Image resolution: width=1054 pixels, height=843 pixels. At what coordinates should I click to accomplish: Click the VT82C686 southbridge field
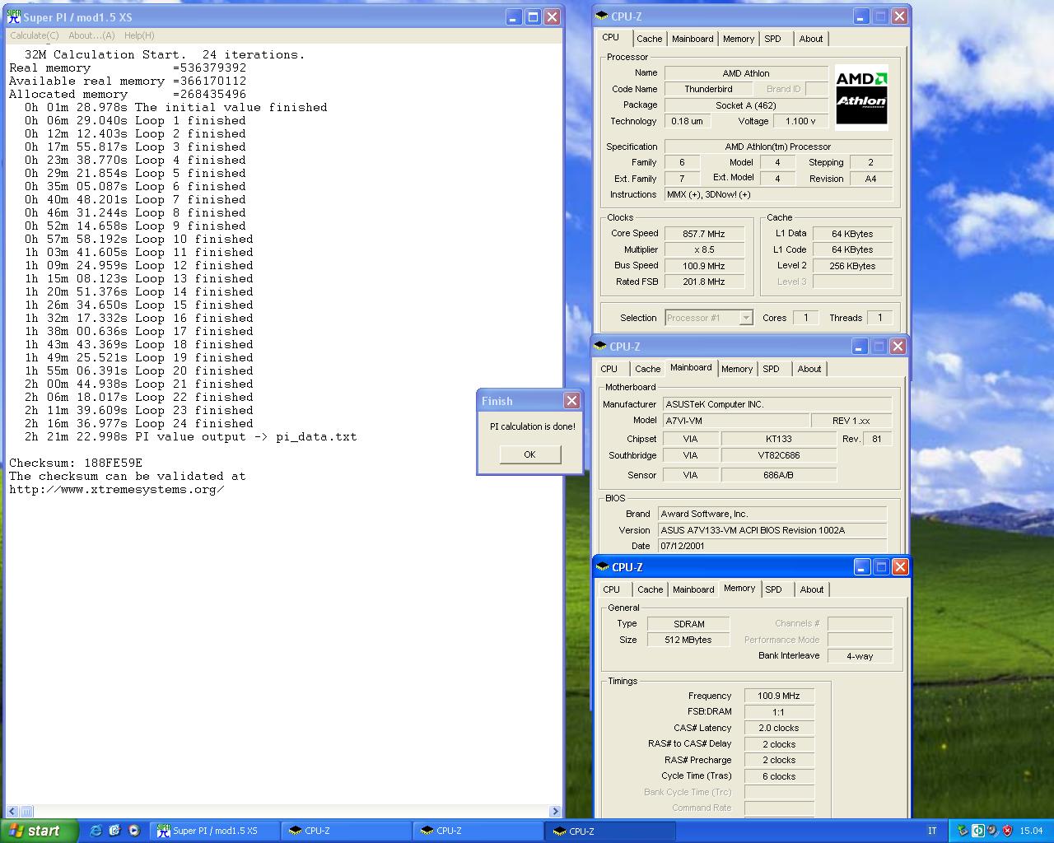[778, 455]
